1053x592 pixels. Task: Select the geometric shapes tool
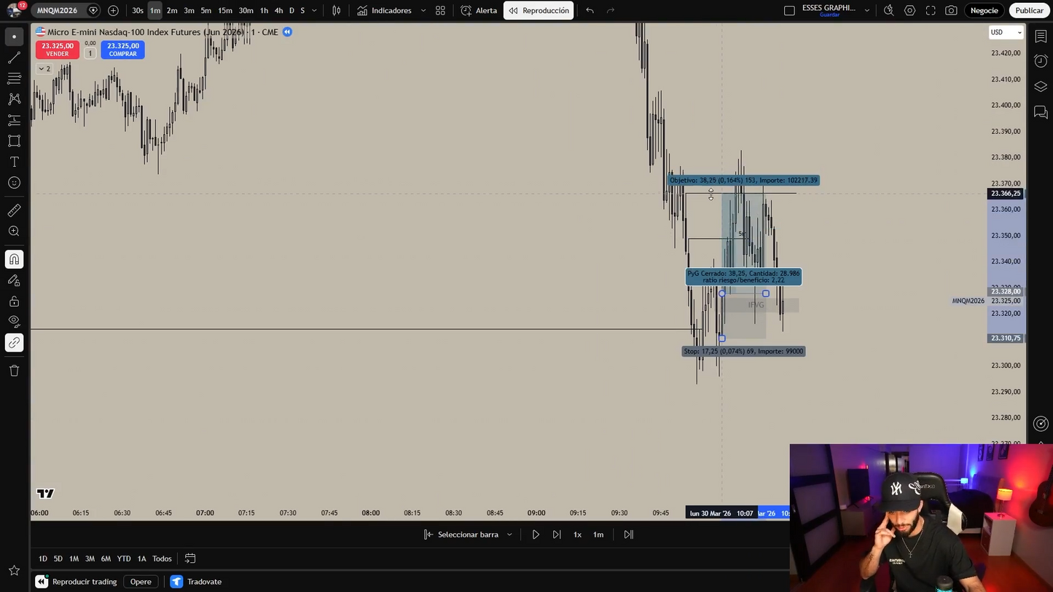(14, 141)
